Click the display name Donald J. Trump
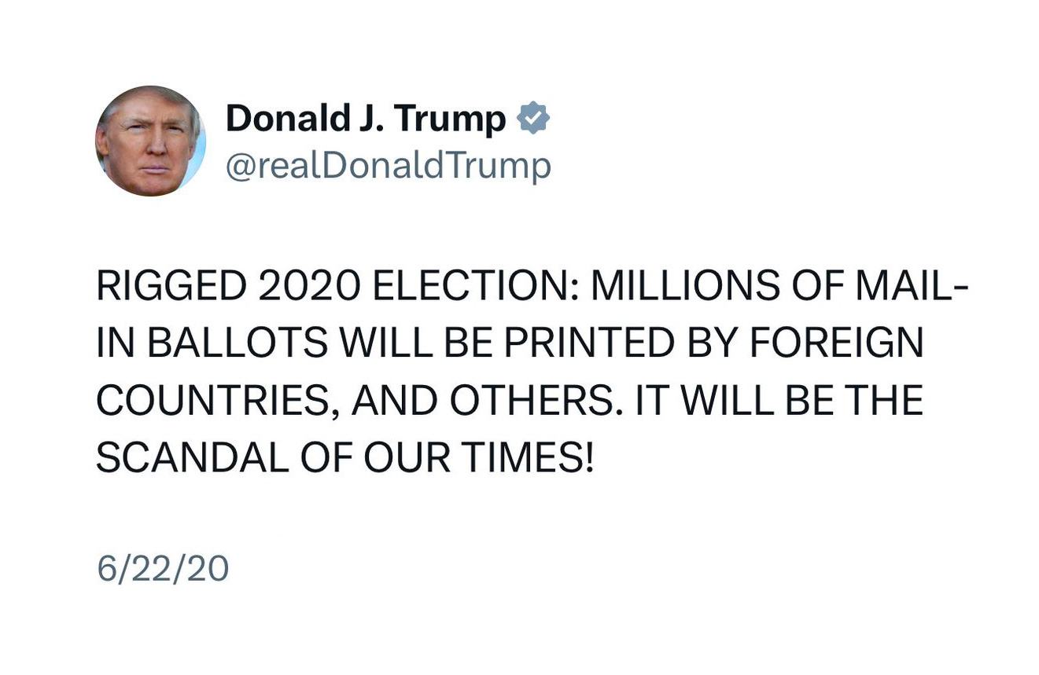The height and width of the screenshot is (675, 1039). pyautogui.click(x=366, y=118)
